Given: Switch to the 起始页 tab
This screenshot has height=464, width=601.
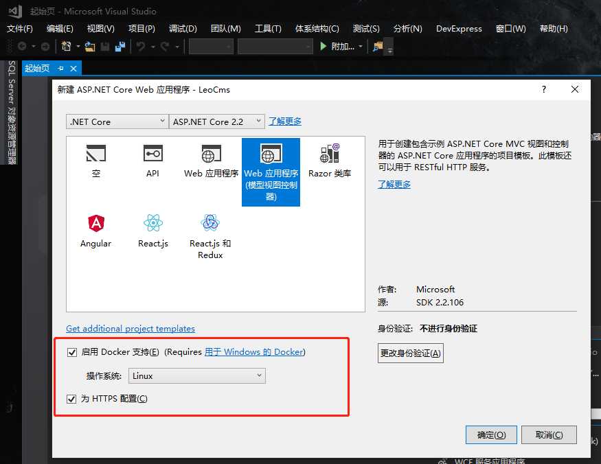Looking at the screenshot, I should coord(37,69).
